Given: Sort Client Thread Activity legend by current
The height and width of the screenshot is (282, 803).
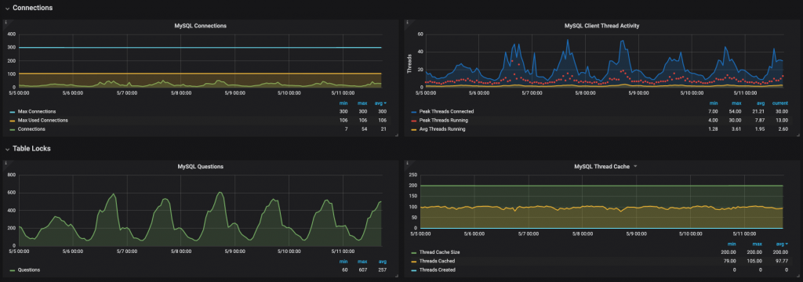Looking at the screenshot, I should (x=780, y=103).
